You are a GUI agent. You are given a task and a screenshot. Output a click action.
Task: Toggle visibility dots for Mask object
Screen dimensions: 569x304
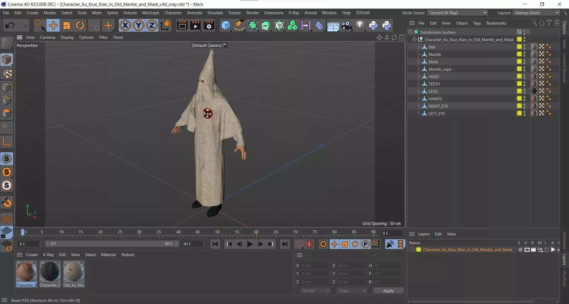(524, 62)
